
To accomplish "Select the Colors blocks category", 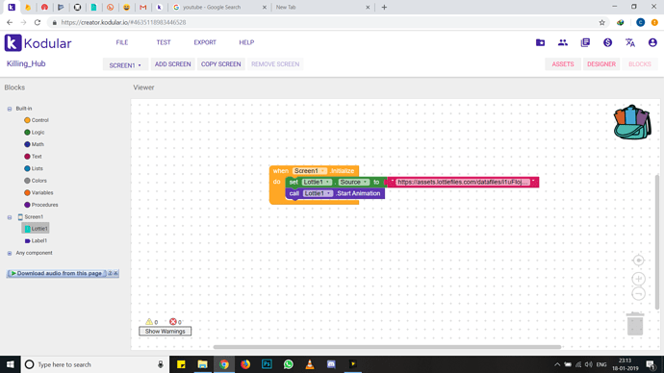I will 36,181.
